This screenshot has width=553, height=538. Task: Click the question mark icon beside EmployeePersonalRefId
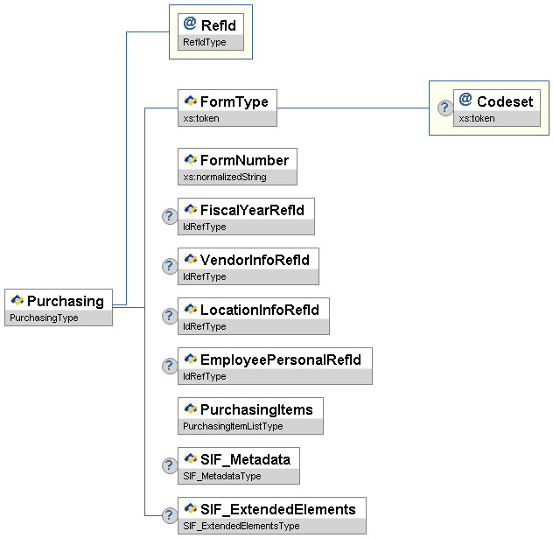point(170,366)
